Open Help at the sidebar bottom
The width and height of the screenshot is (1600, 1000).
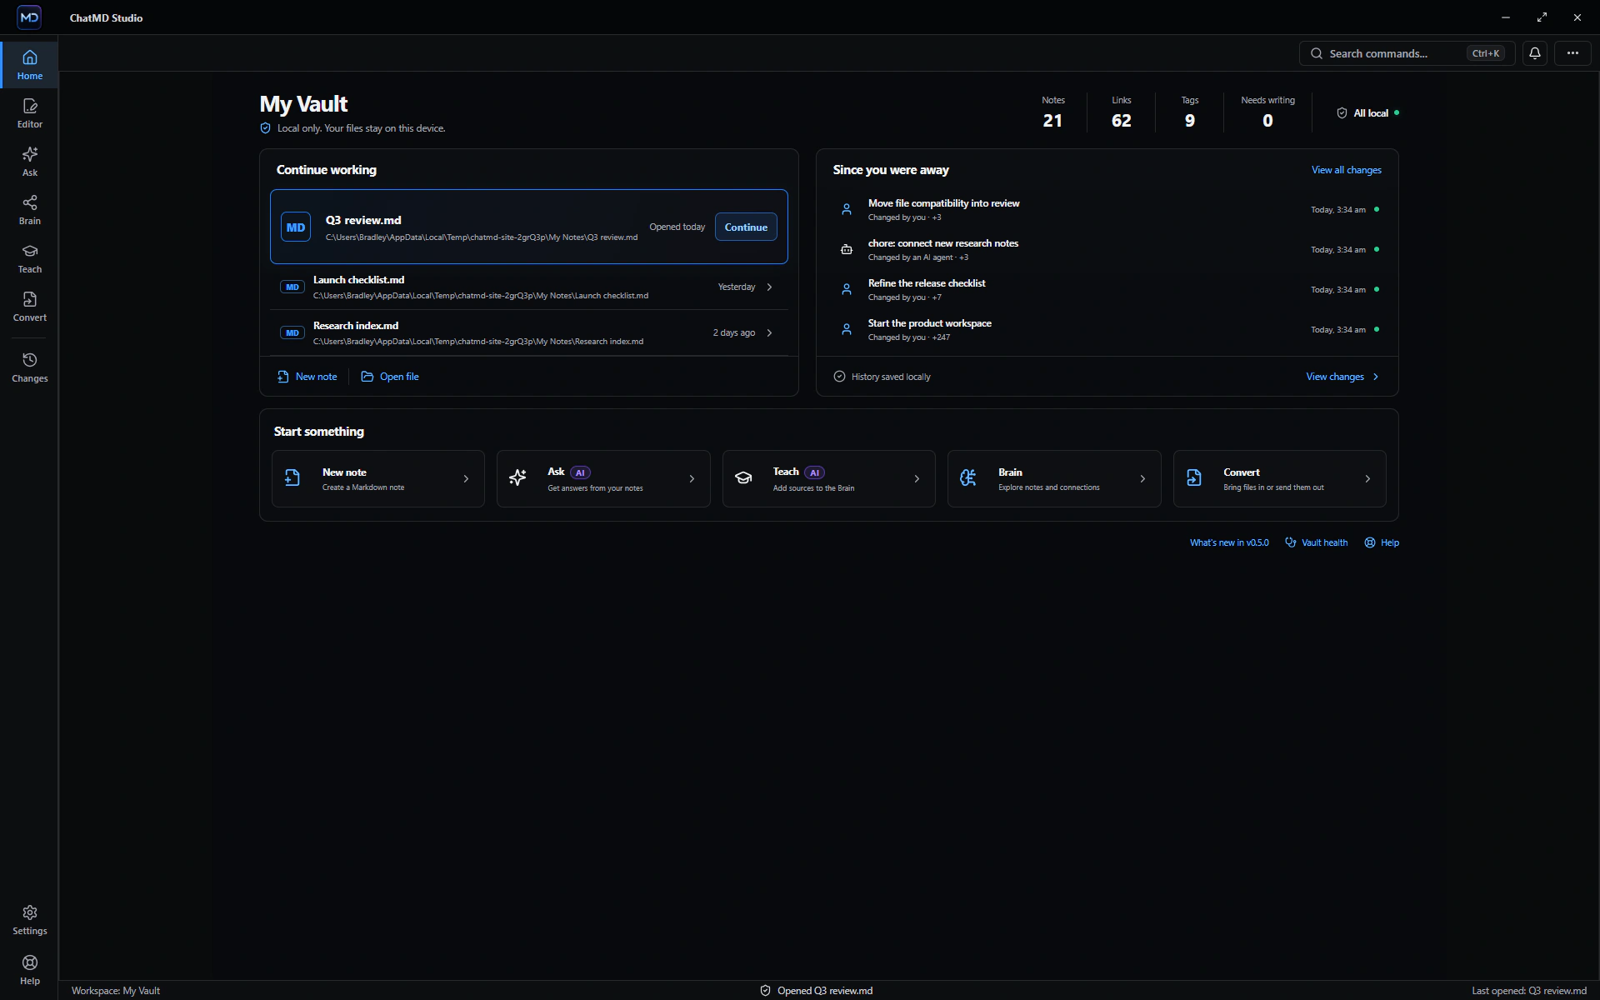30,970
